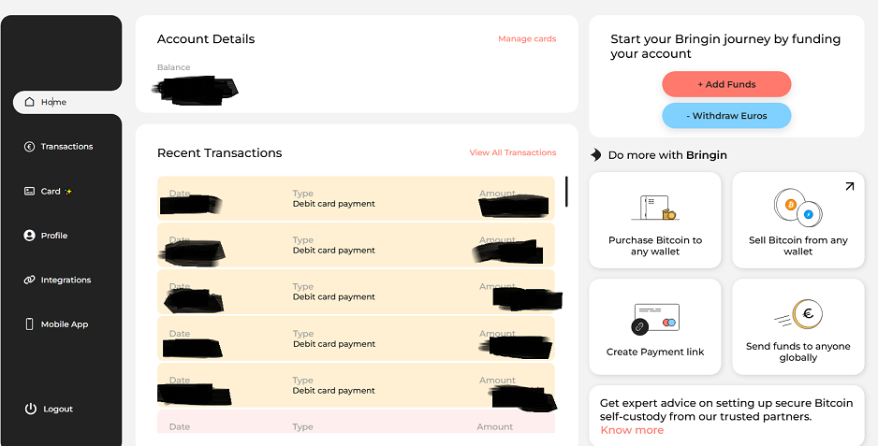Click the Purchase Bitcoin wallet illustration

[654, 208]
